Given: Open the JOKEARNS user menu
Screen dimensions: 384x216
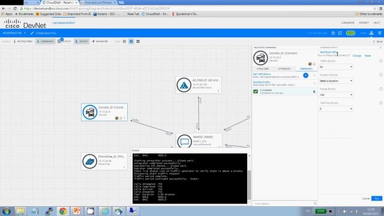Looking at the screenshot, I should click(348, 23).
